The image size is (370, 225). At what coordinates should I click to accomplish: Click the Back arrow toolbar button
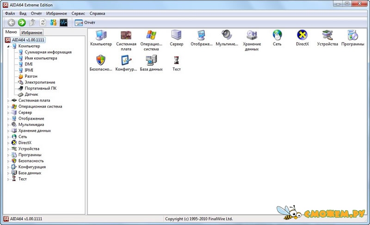click(11, 23)
